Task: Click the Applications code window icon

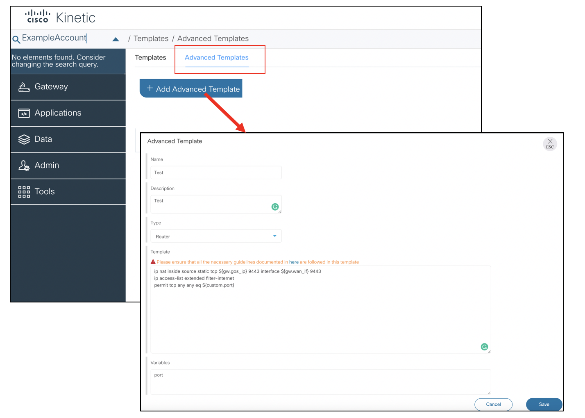Action: pyautogui.click(x=24, y=114)
